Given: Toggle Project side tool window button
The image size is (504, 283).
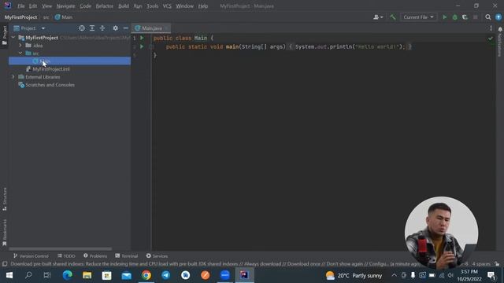Looking at the screenshot, I should (5, 35).
